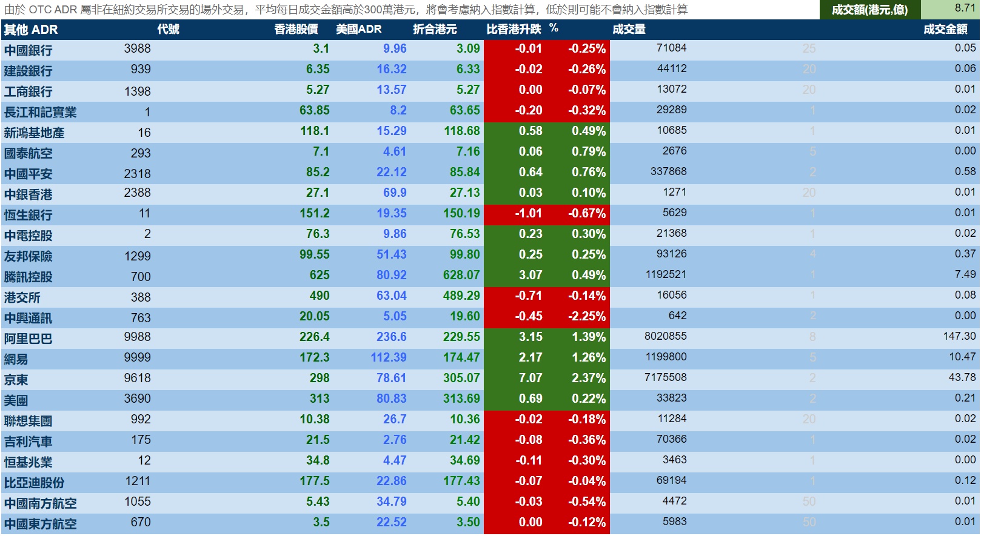The image size is (981, 536).
Task: Click the OTC ADR explanatory note text
Action: [346, 10]
